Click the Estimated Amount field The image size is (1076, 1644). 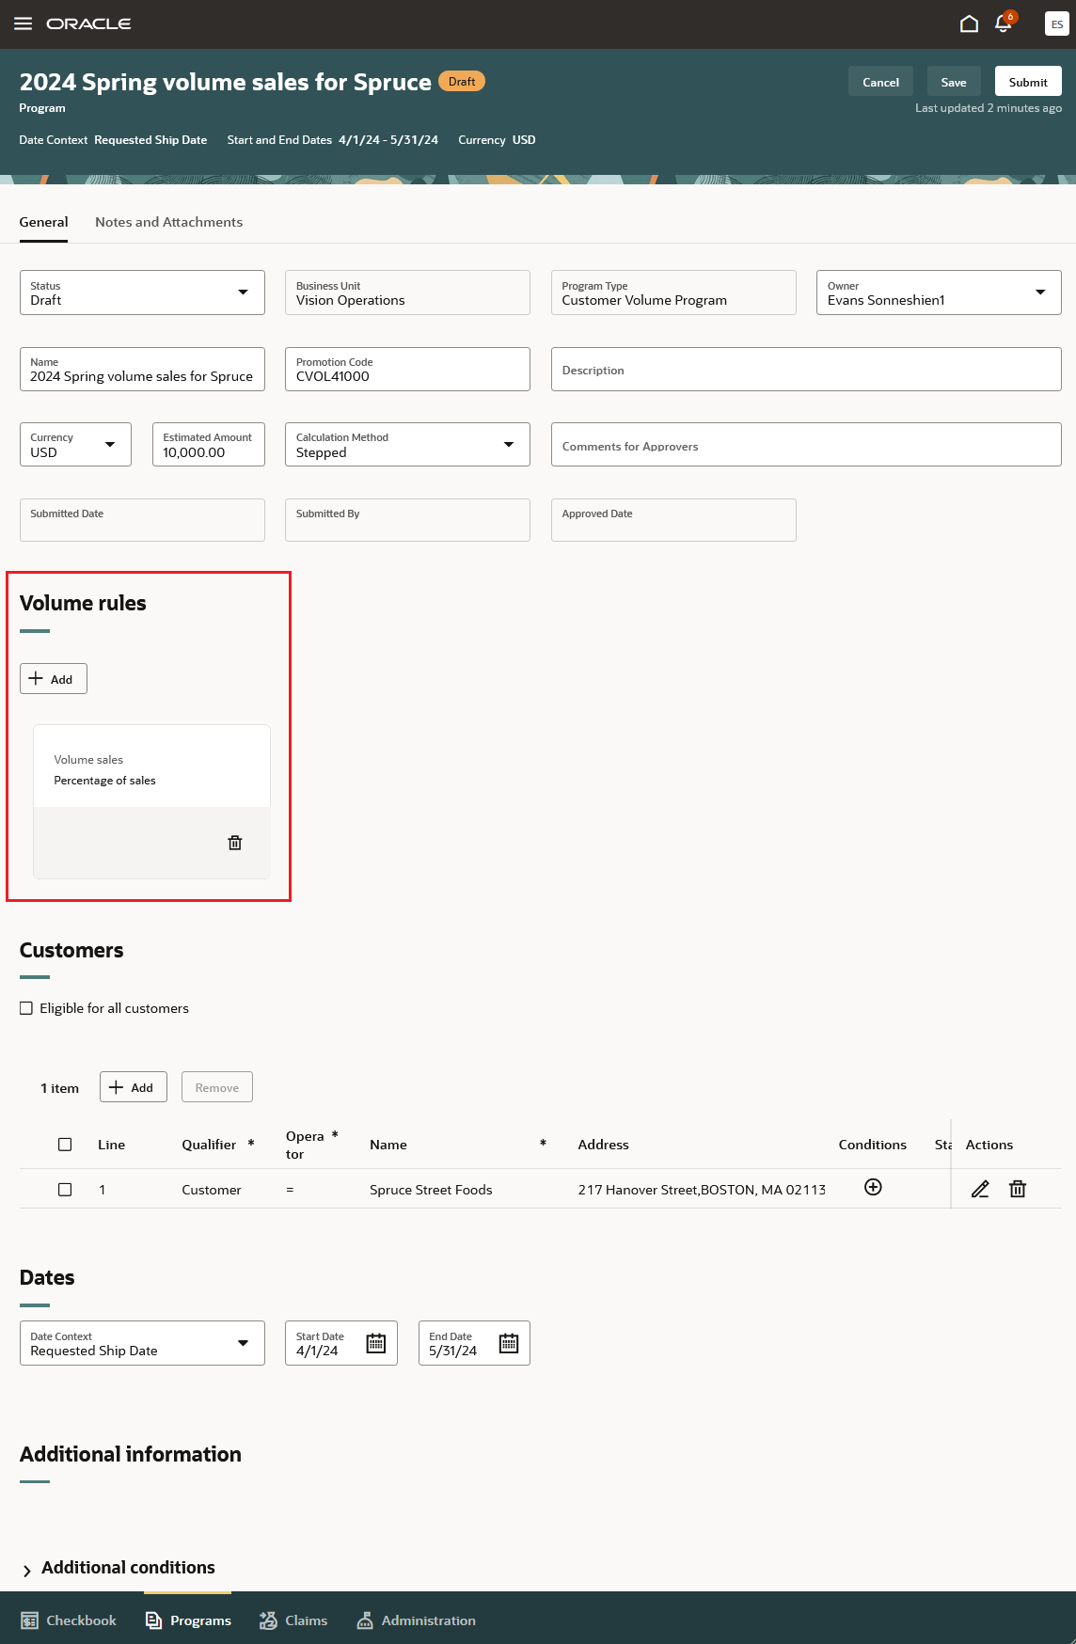click(208, 444)
